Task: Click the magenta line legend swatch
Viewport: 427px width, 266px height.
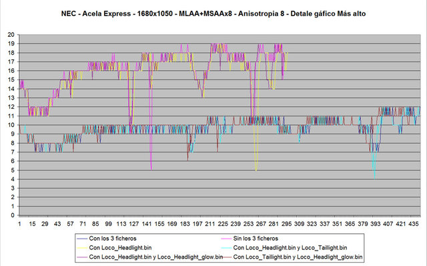Action: coord(226,239)
